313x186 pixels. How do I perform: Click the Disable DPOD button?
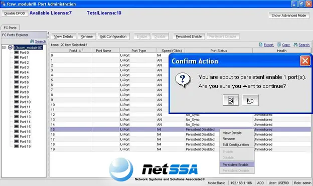click(15, 13)
